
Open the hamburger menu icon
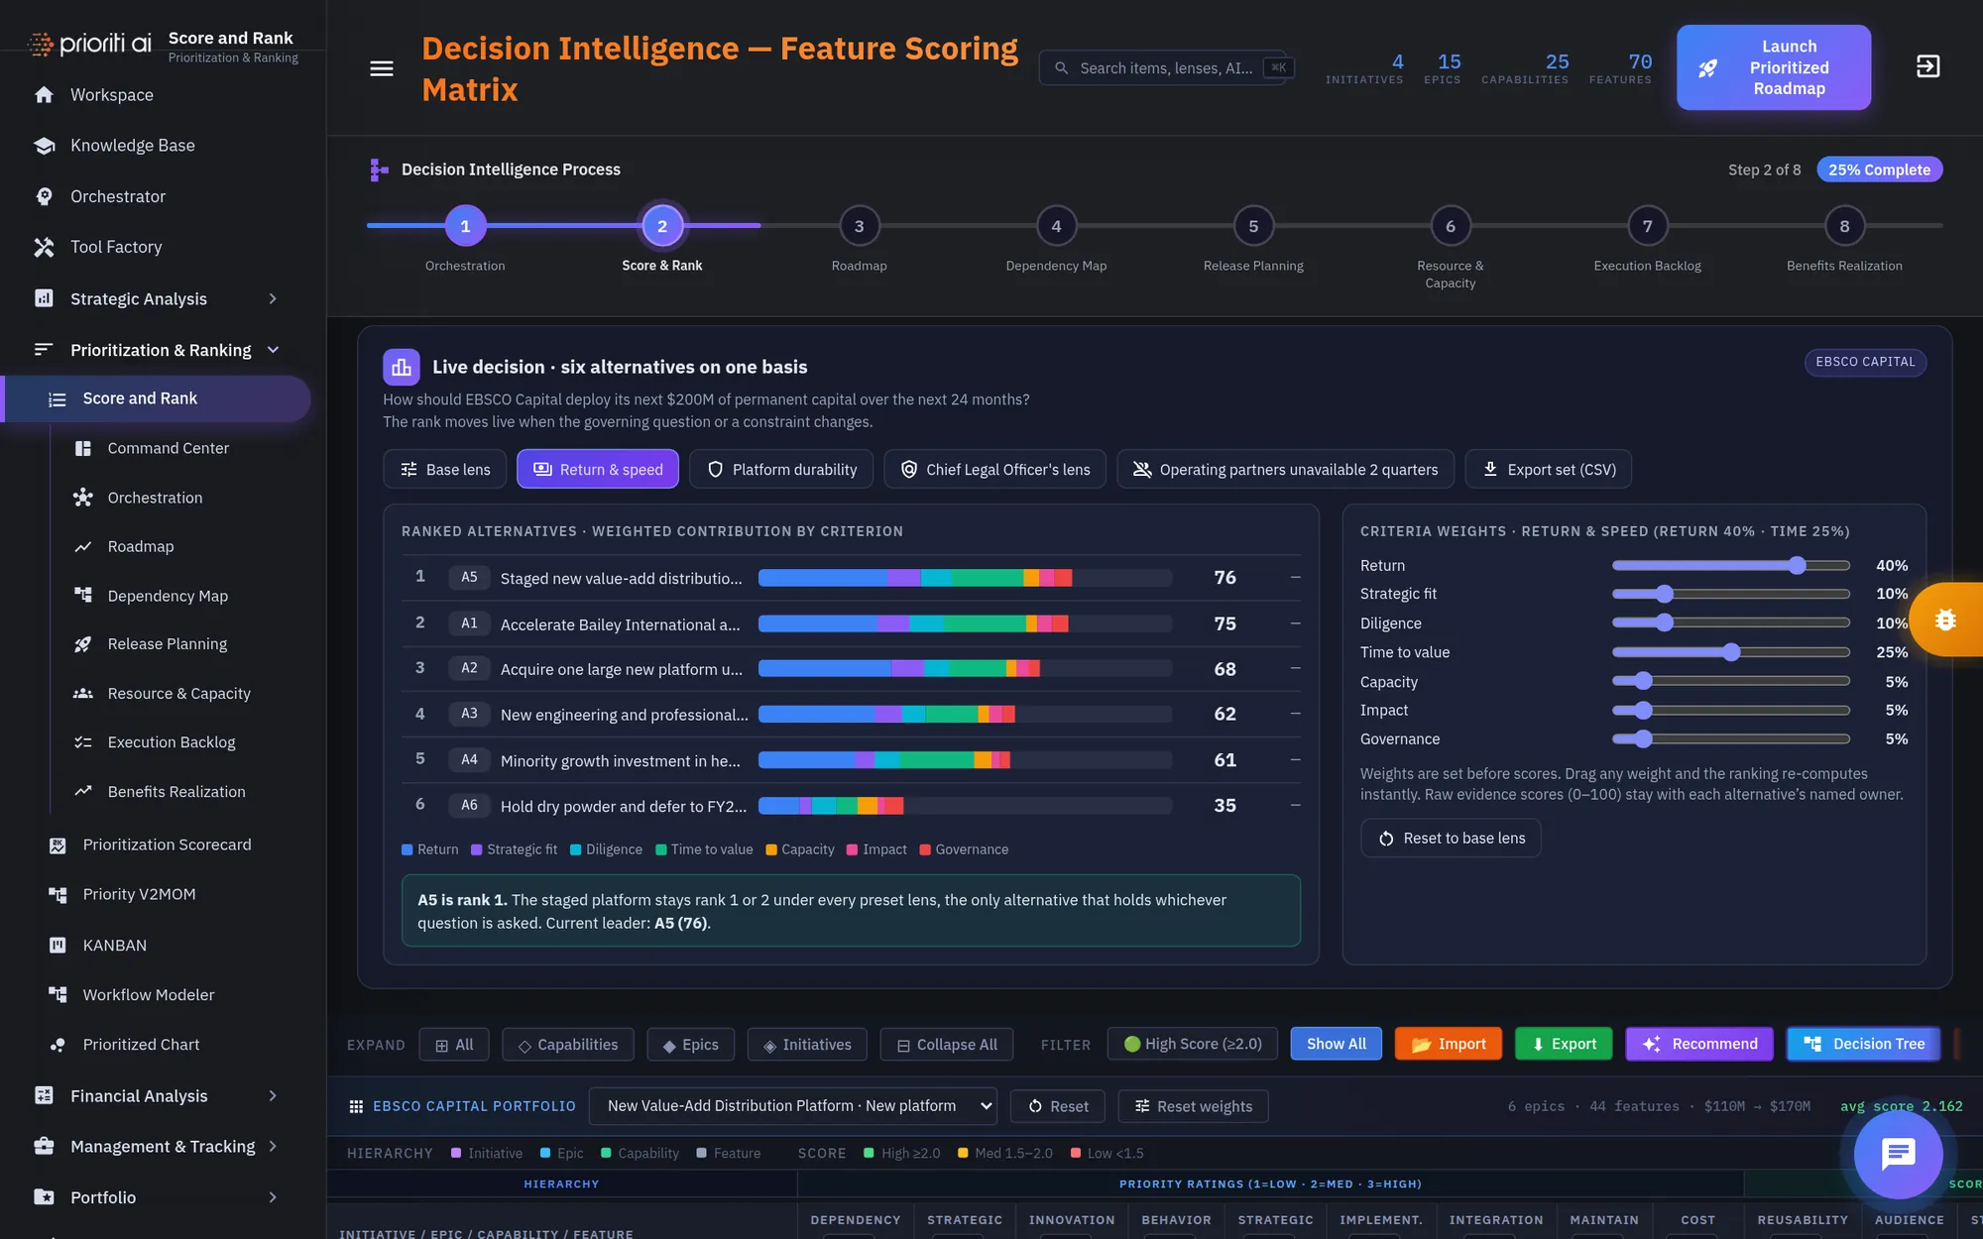click(382, 68)
